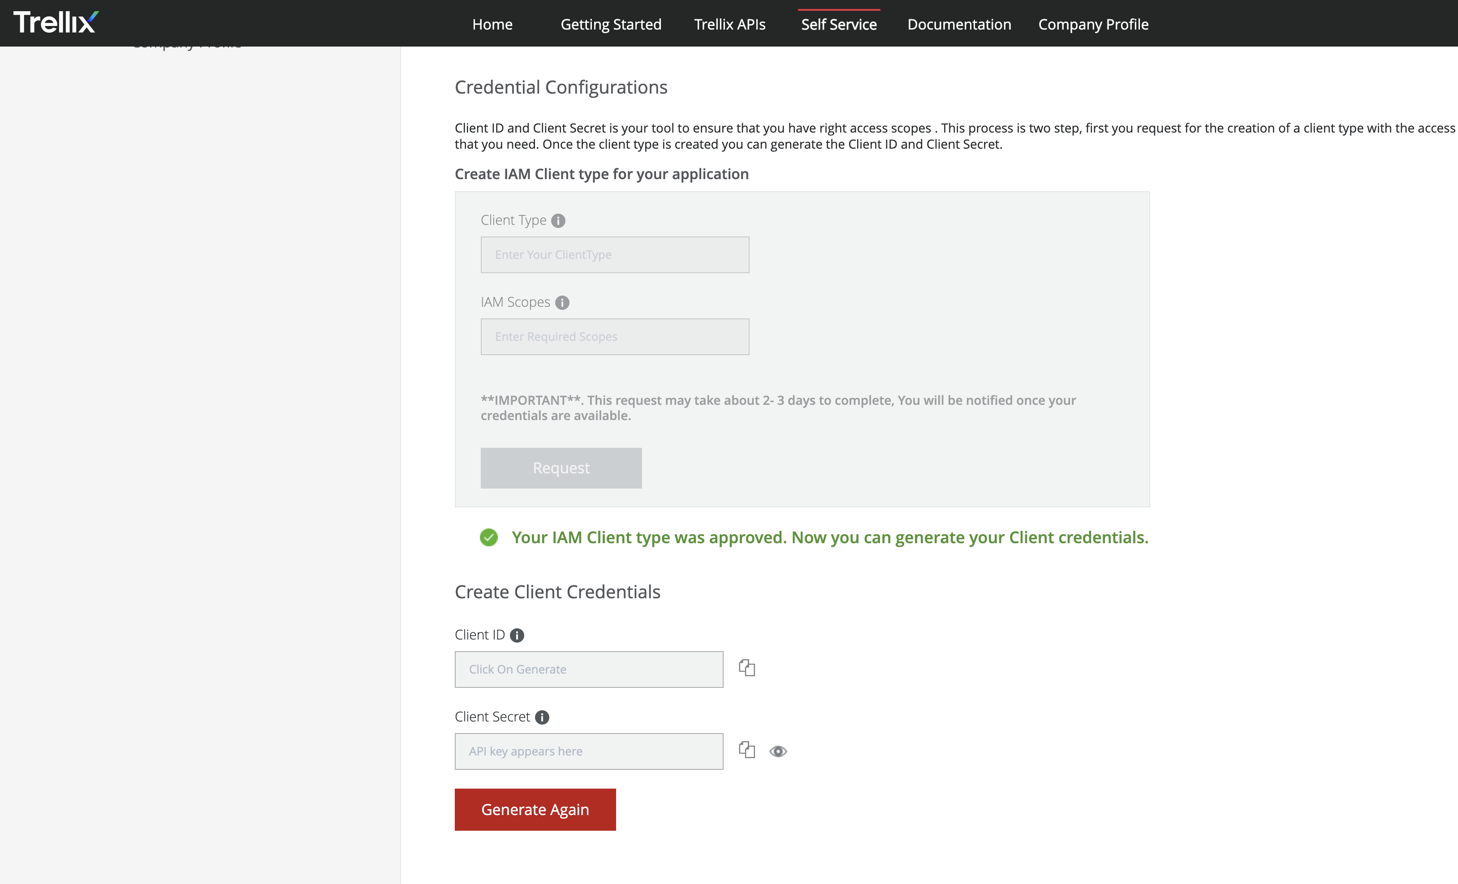The image size is (1458, 884).
Task: Focus the Enter Your ClientType field
Action: (615, 255)
